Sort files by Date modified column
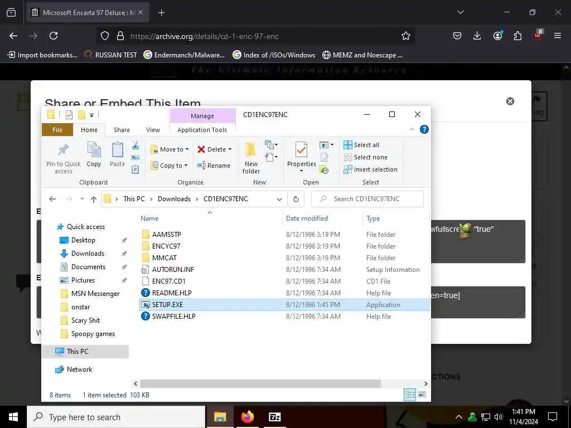This screenshot has width=571, height=428. point(307,218)
